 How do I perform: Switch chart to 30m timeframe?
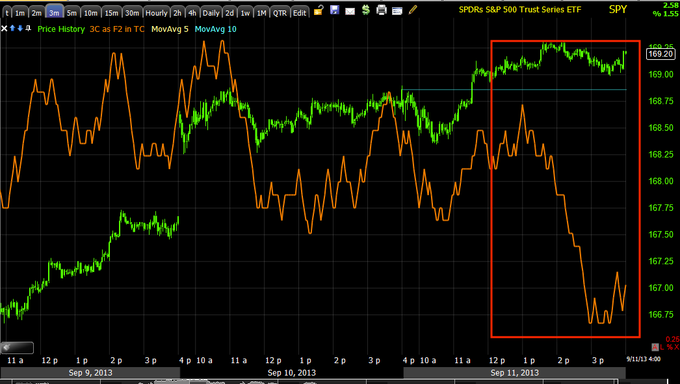[132, 12]
